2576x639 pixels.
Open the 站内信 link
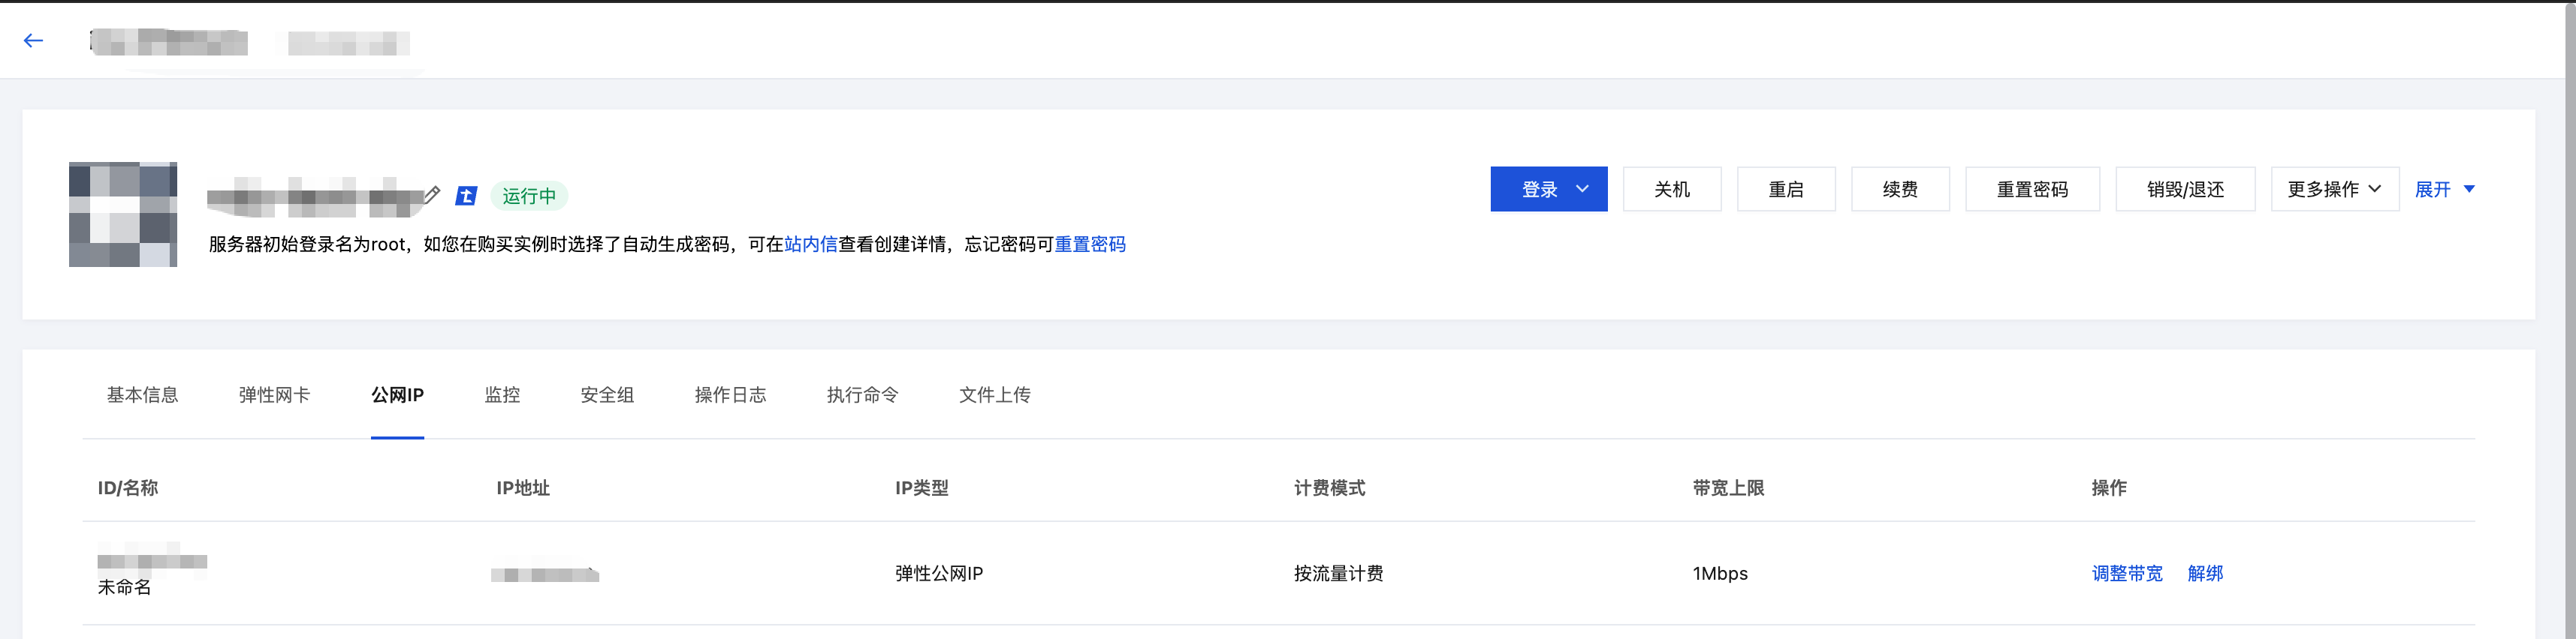[810, 244]
